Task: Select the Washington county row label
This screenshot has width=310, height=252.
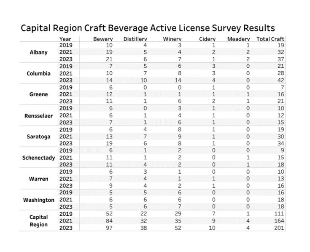Action: pos(38,200)
